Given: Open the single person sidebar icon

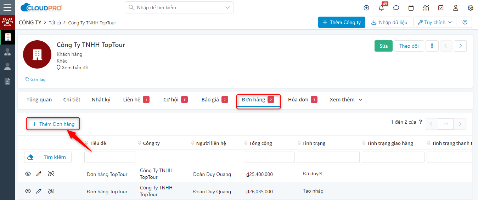Looking at the screenshot, I should point(7,67).
